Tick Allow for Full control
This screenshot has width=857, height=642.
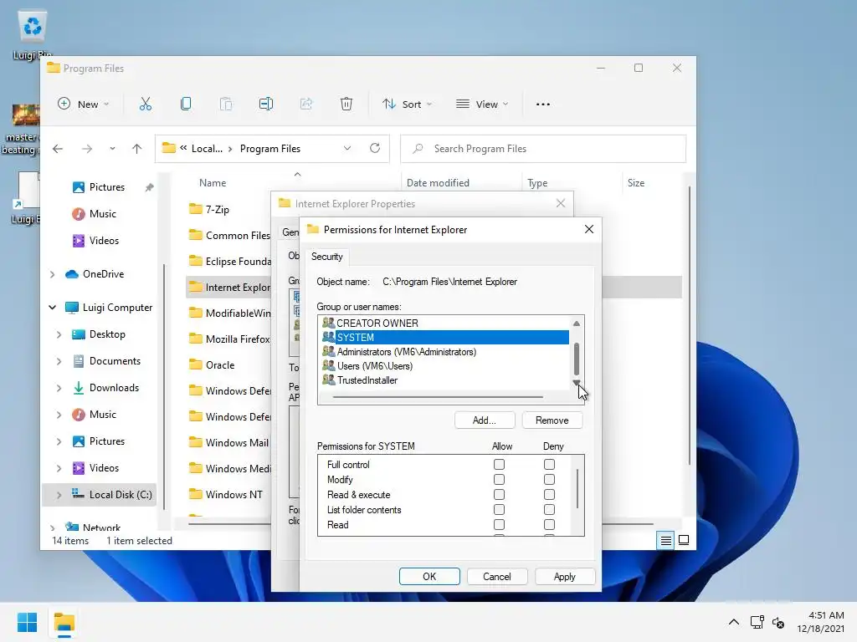[499, 464]
